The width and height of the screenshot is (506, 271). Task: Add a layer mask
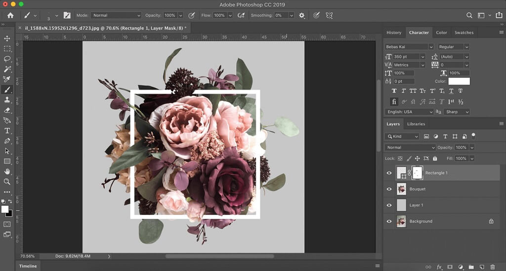(450, 267)
